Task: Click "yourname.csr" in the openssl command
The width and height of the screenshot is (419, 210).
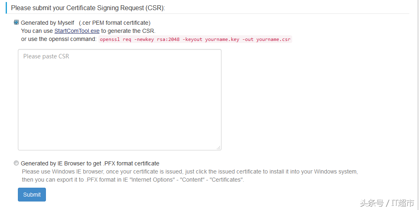Action: pyautogui.click(x=273, y=39)
